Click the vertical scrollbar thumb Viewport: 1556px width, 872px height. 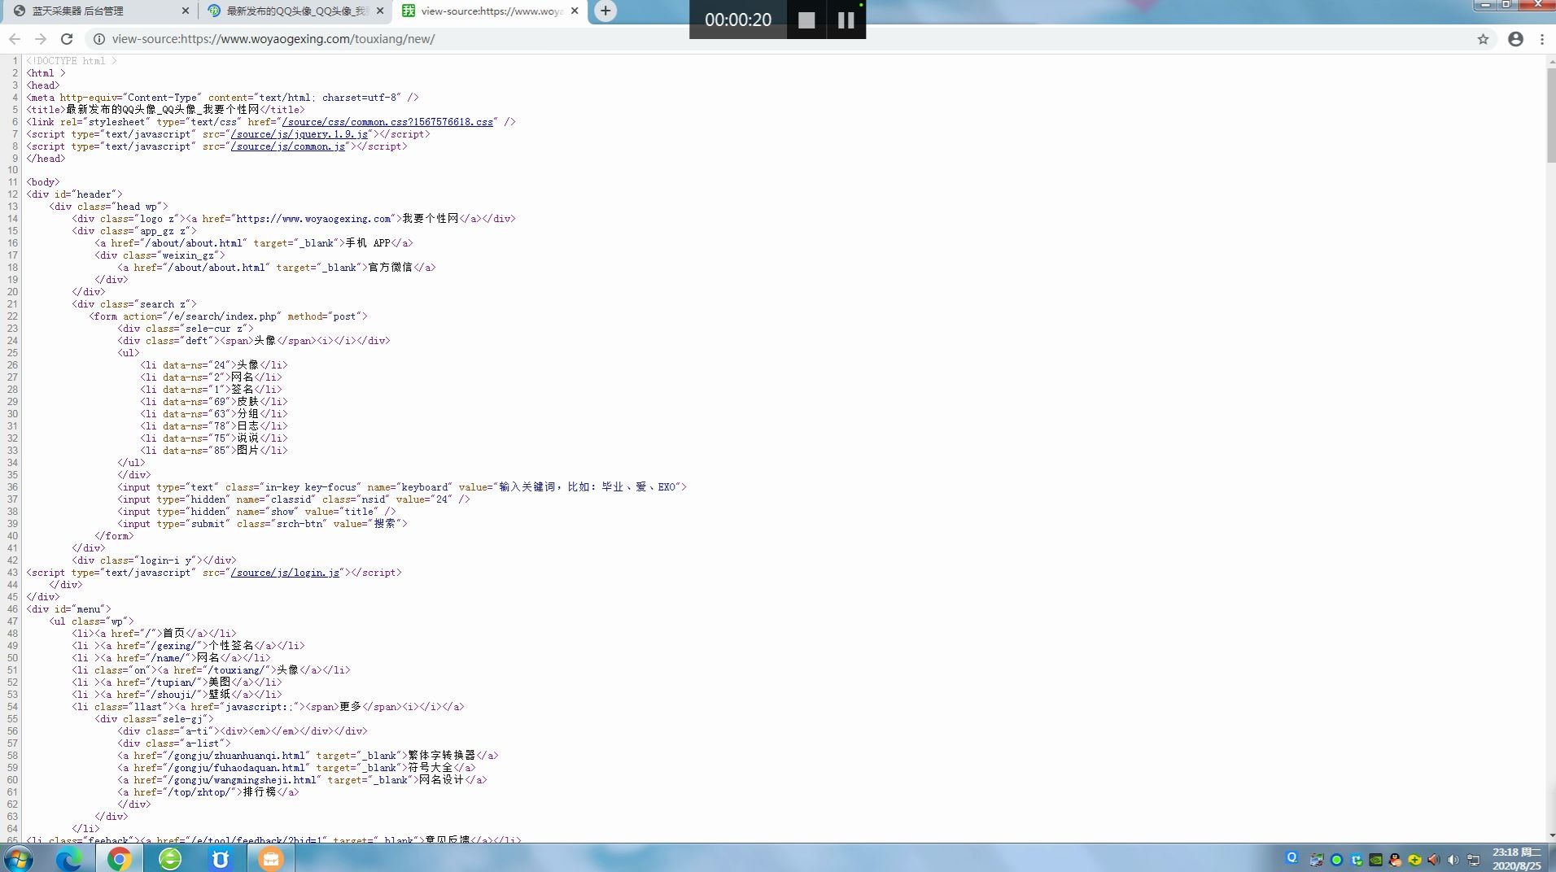tap(1550, 116)
